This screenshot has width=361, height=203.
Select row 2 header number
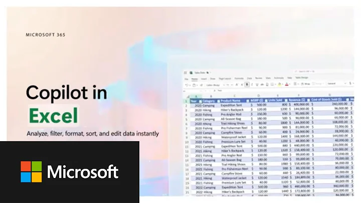tap(187, 106)
